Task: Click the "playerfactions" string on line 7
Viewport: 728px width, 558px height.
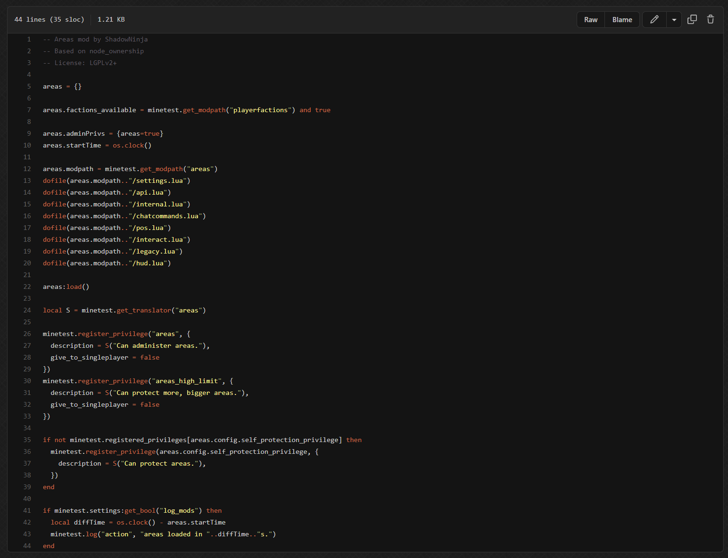Action: point(260,110)
